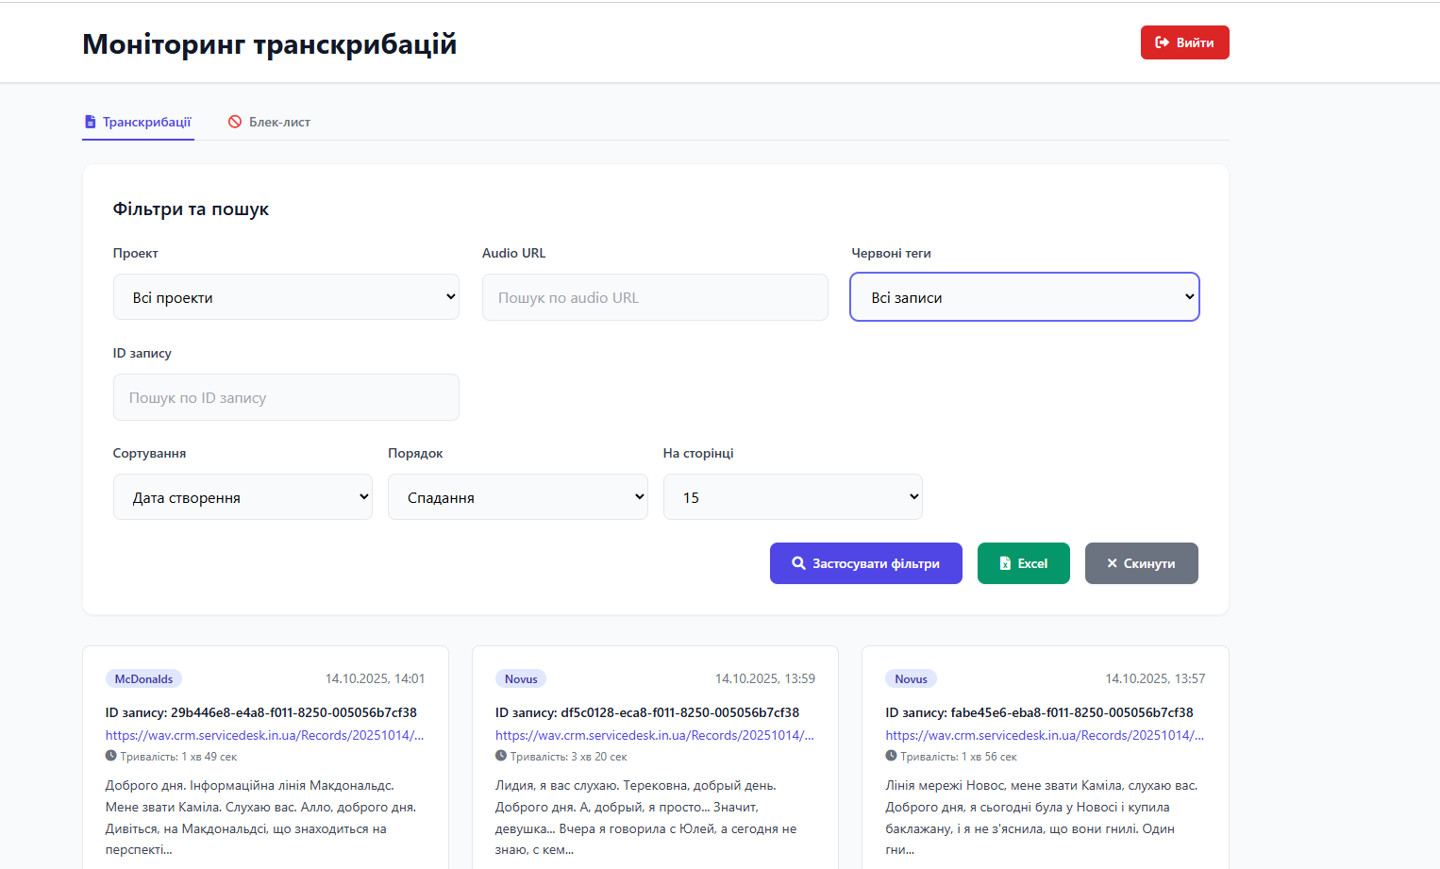Open the Сортування dropdown showing Дата створення

pyautogui.click(x=243, y=496)
